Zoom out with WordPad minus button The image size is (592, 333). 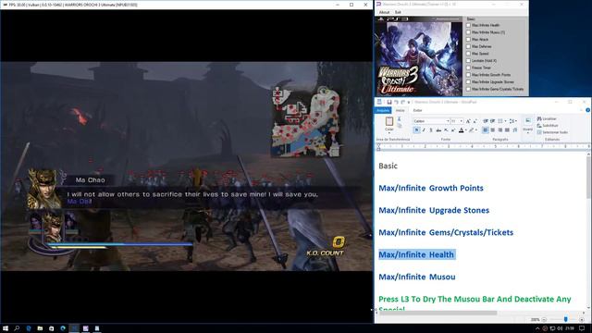(544, 319)
